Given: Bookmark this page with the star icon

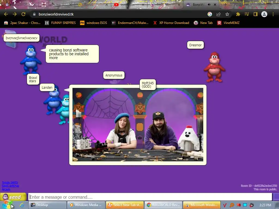Looking at the screenshot, I should click(x=227, y=14).
